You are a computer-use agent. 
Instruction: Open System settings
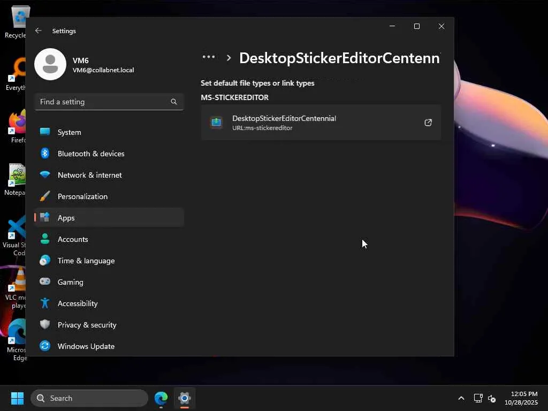109,132
